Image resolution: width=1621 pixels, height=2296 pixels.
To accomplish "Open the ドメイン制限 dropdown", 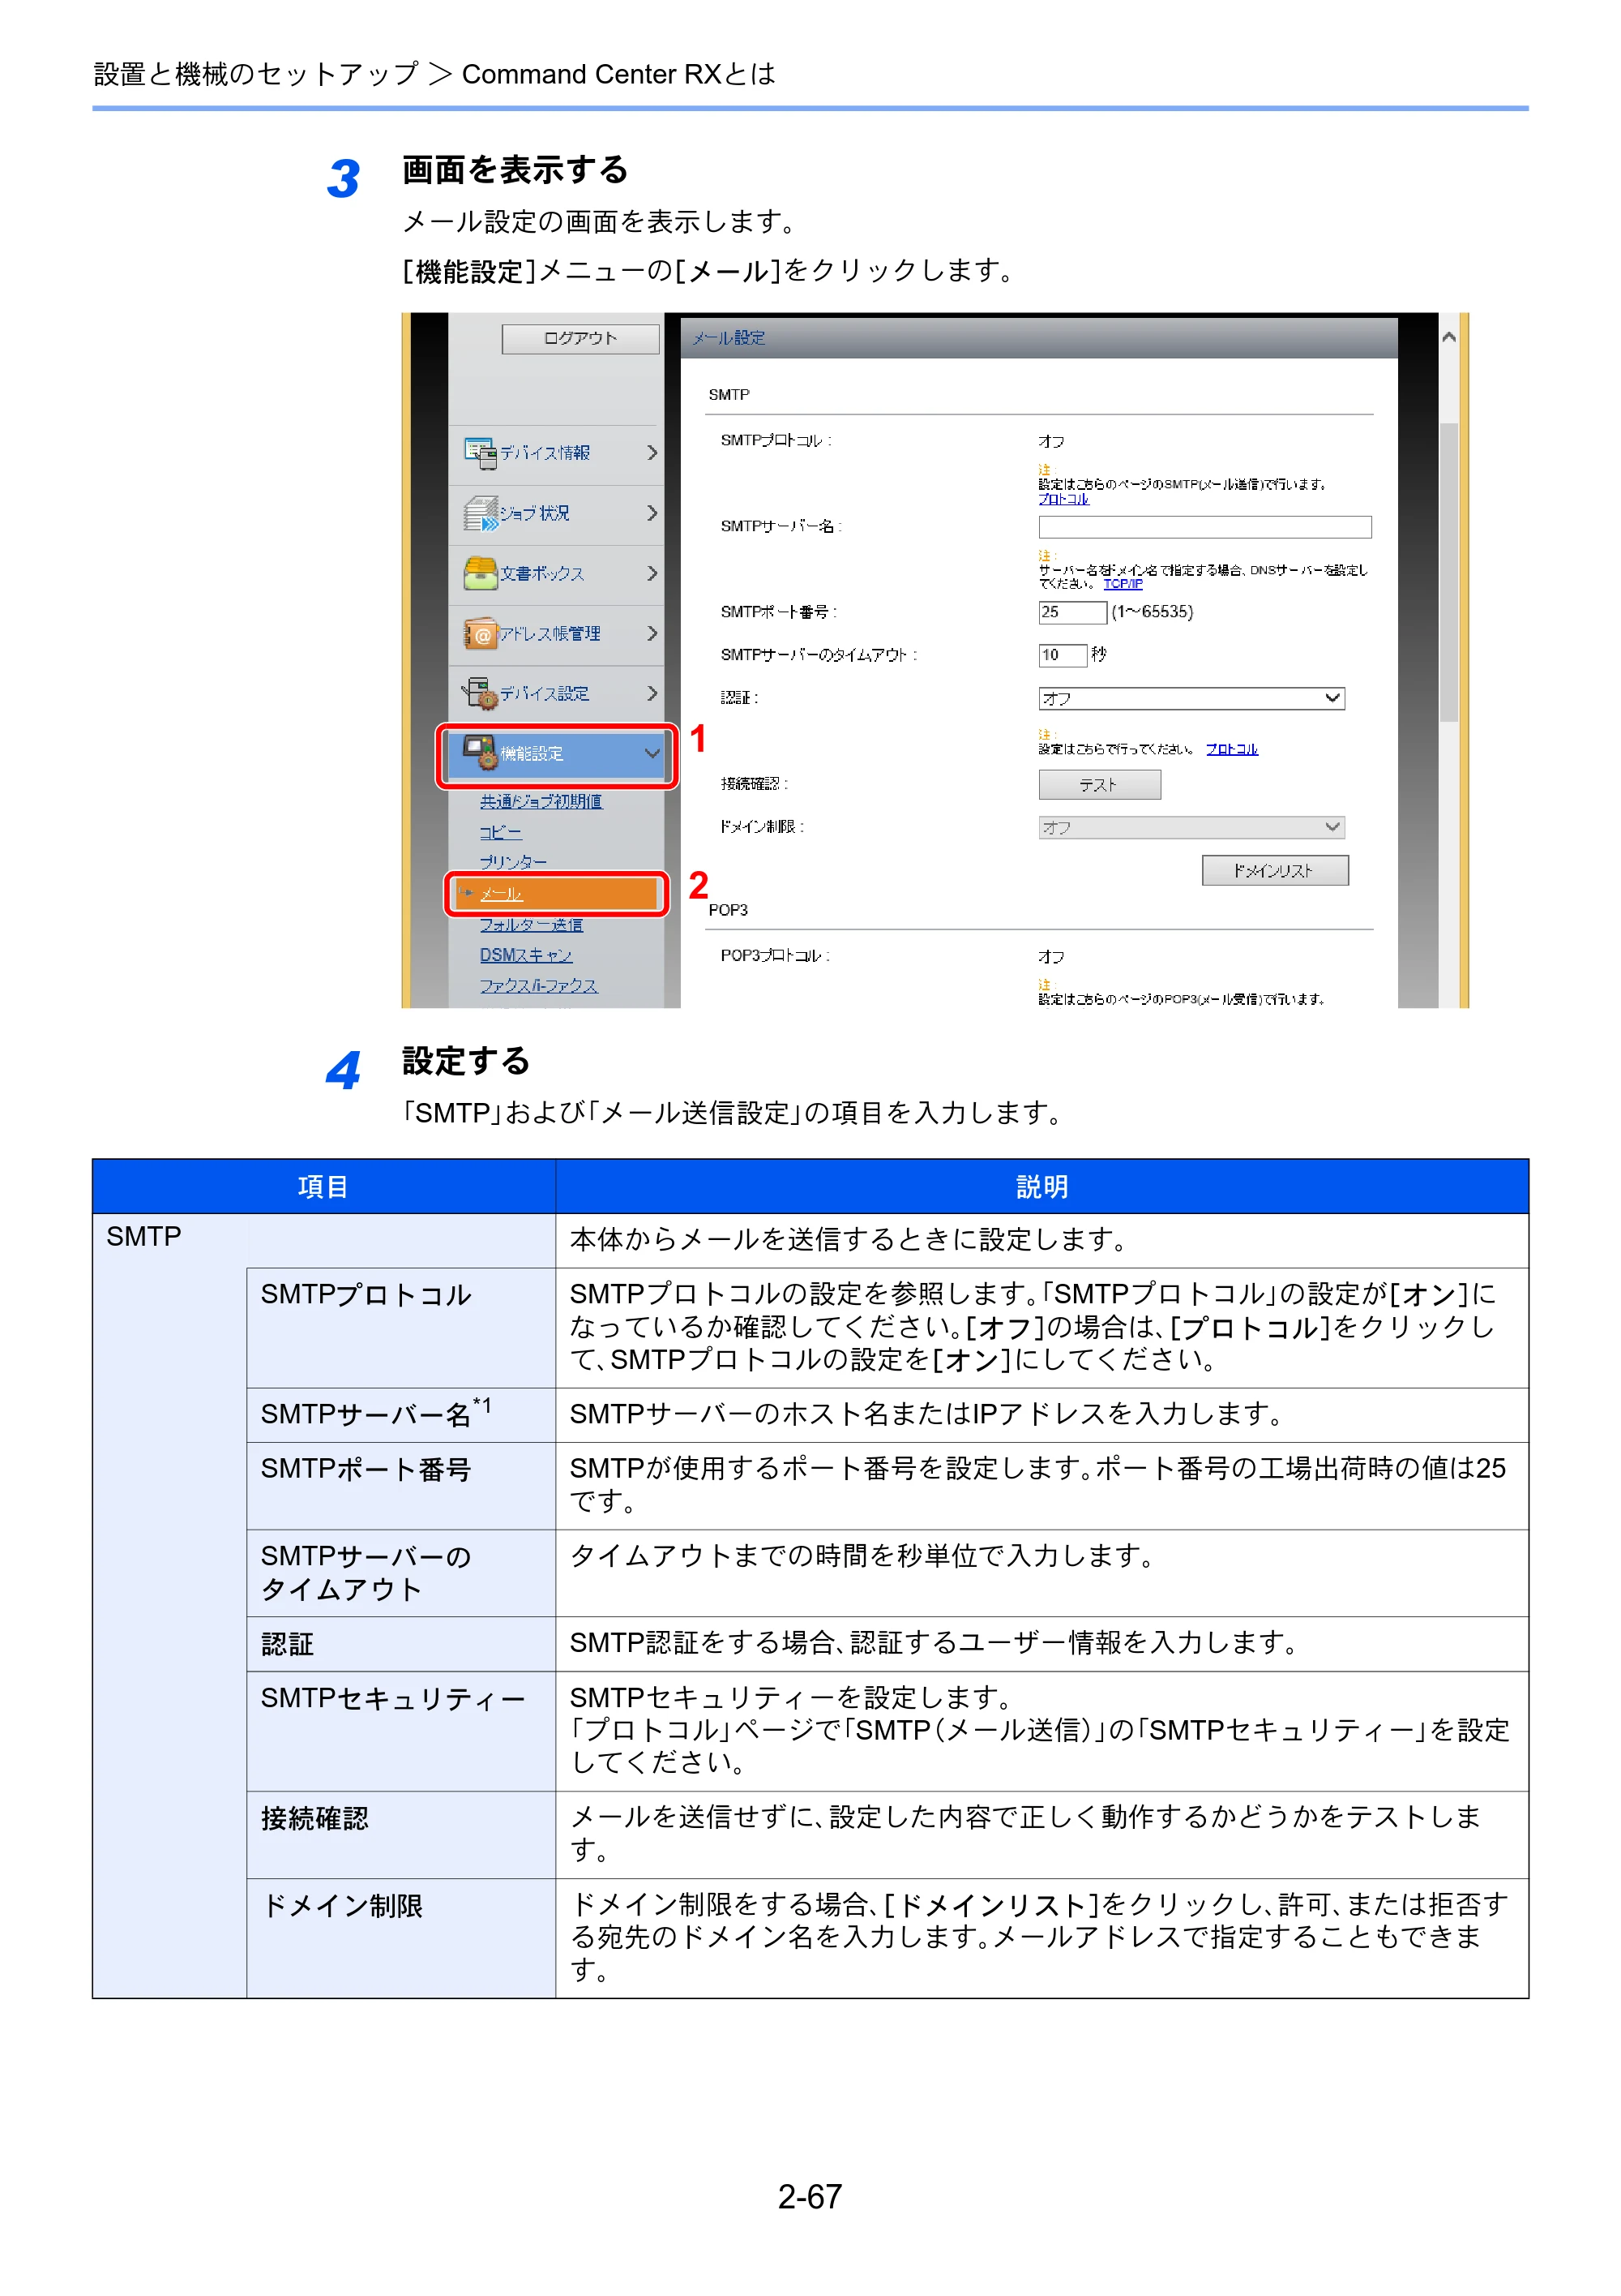I will pos(1191,827).
